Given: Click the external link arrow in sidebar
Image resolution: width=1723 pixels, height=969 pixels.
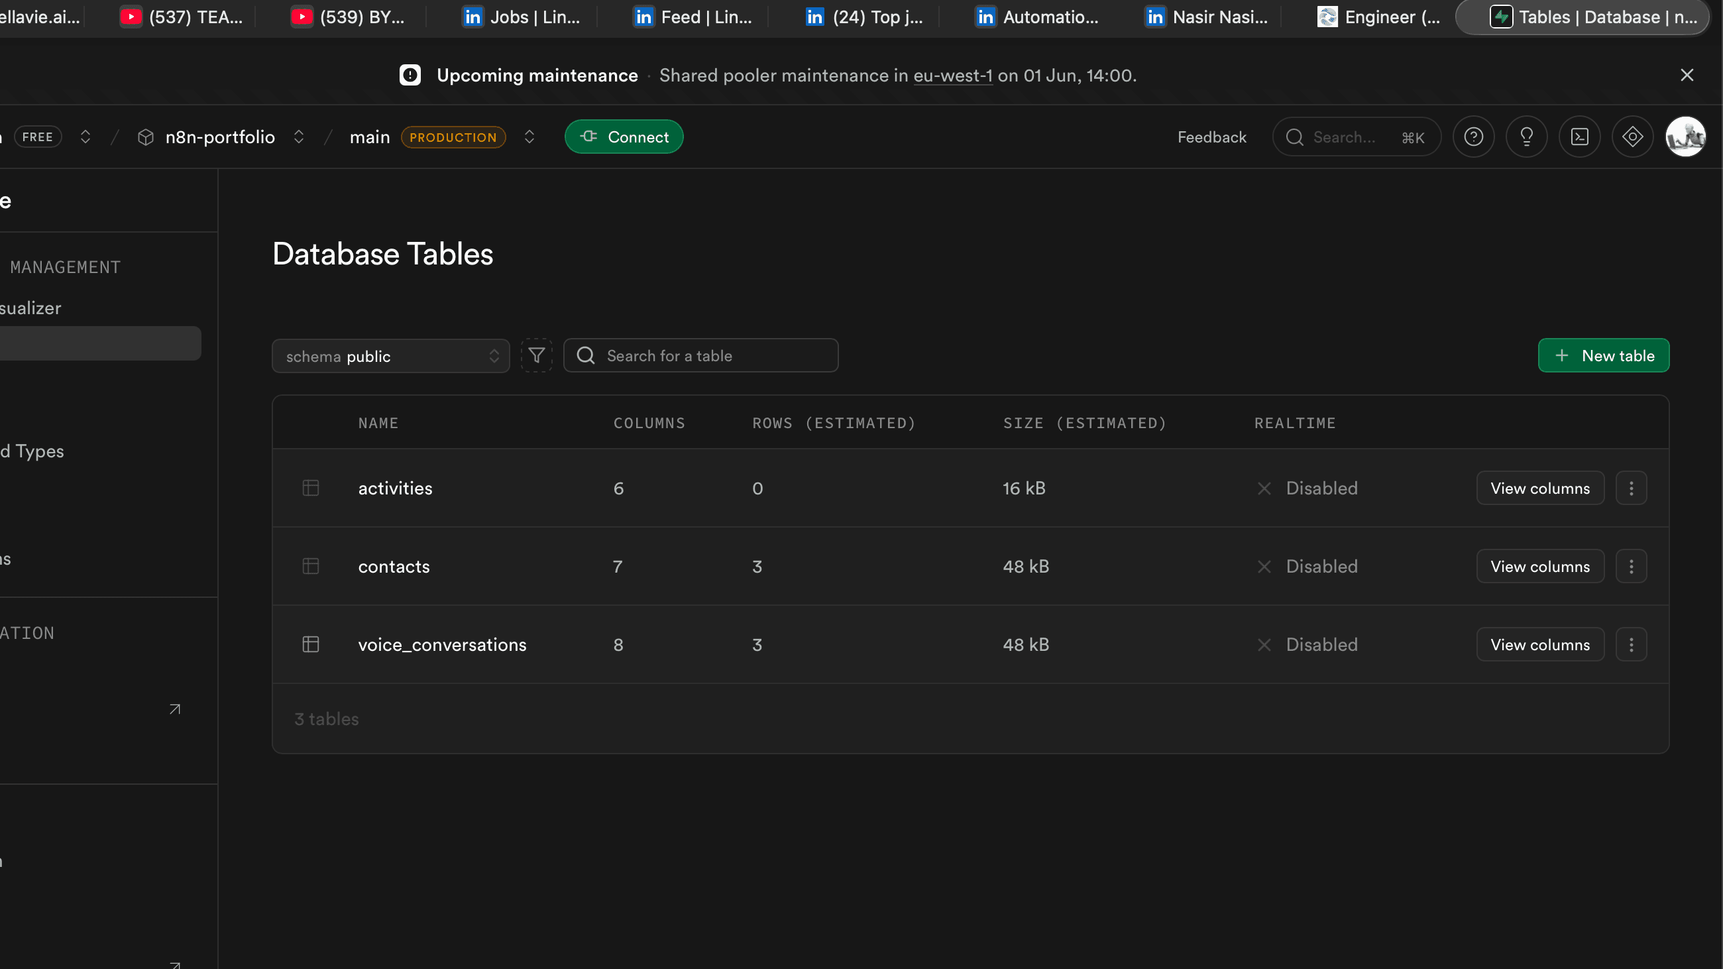Looking at the screenshot, I should (174, 709).
